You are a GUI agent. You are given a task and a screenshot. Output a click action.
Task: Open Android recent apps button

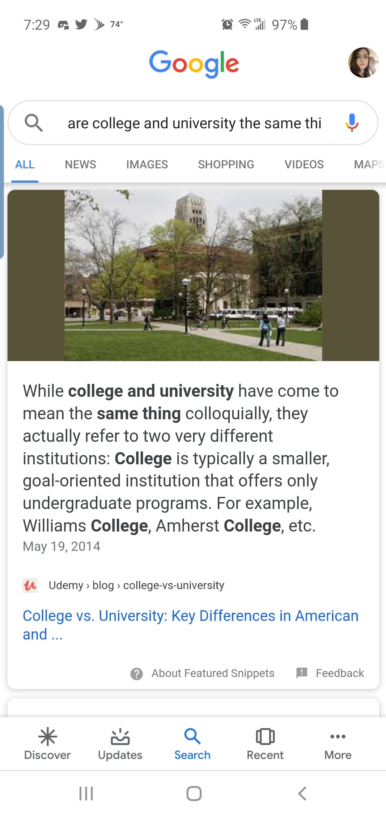(x=86, y=794)
